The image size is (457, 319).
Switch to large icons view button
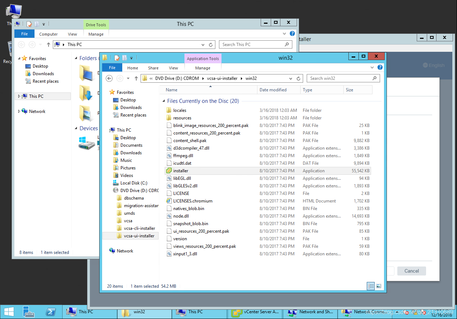coord(378,286)
